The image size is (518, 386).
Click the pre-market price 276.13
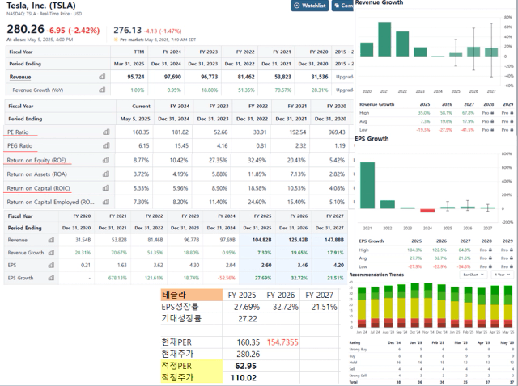[127, 31]
